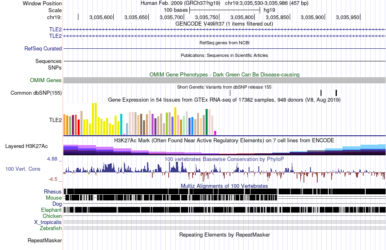Click the Repeating Elements by RepeatMasker title
This screenshot has height=250, width=386.
225,235
